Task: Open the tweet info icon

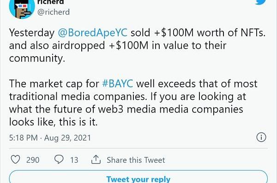Action: click(261, 137)
